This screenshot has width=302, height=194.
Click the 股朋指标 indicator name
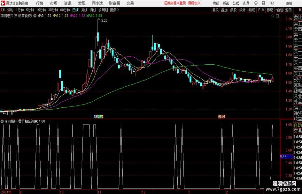tap(11, 121)
